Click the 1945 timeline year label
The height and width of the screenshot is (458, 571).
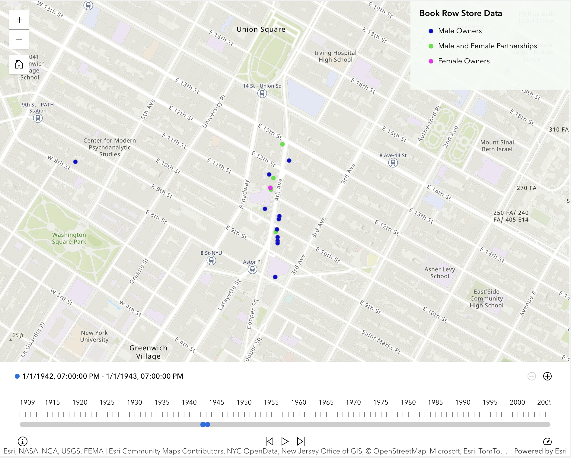coord(216,402)
